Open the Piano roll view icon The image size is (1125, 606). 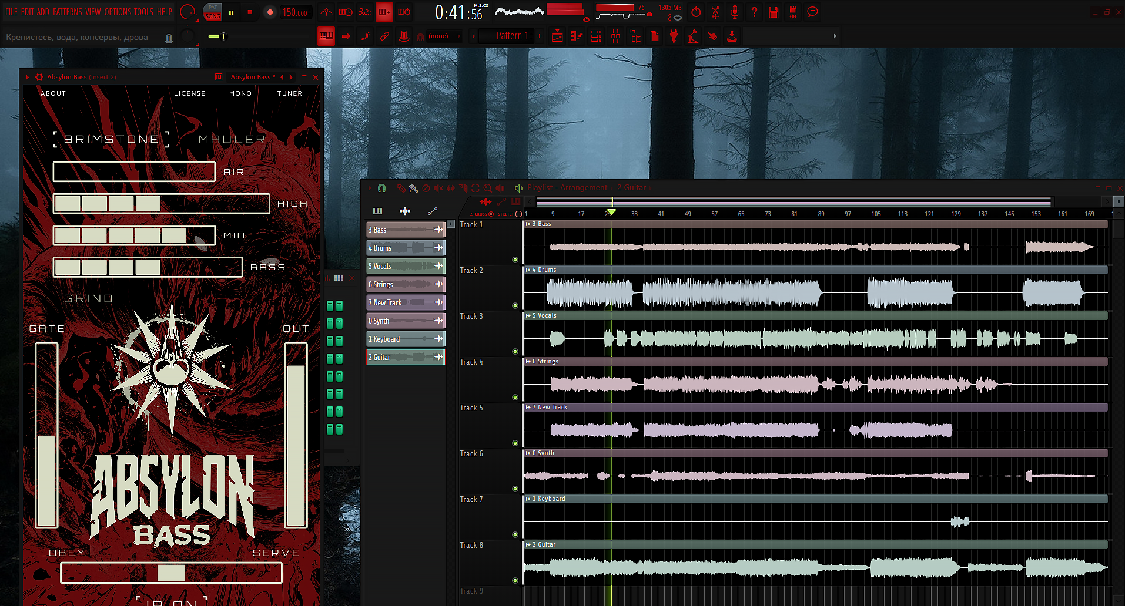point(577,36)
